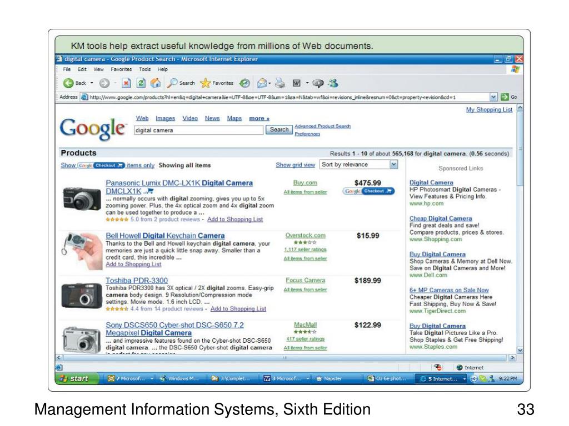
Task: Click the Images link above search box
Action: pyautogui.click(x=165, y=119)
